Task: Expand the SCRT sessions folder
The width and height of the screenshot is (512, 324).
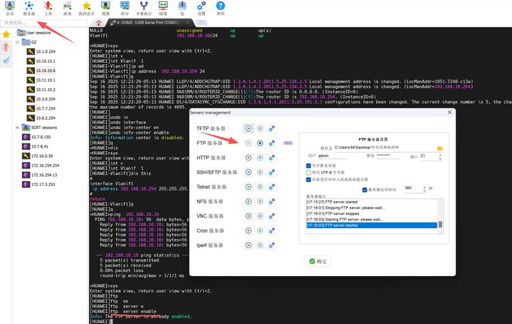Action: 18,128
